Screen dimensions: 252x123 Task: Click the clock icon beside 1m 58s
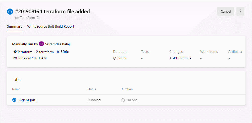(x=123, y=100)
